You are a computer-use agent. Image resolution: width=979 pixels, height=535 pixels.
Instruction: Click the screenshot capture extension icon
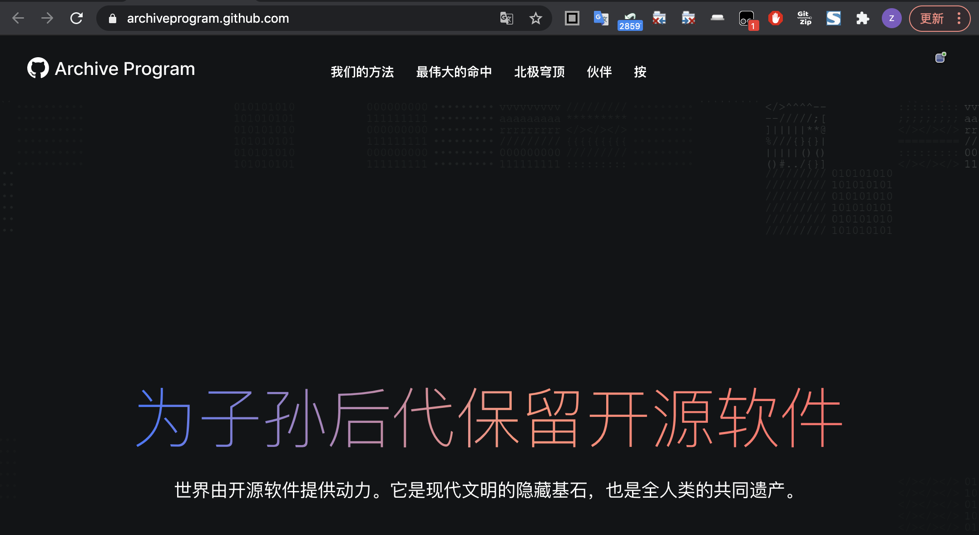572,18
